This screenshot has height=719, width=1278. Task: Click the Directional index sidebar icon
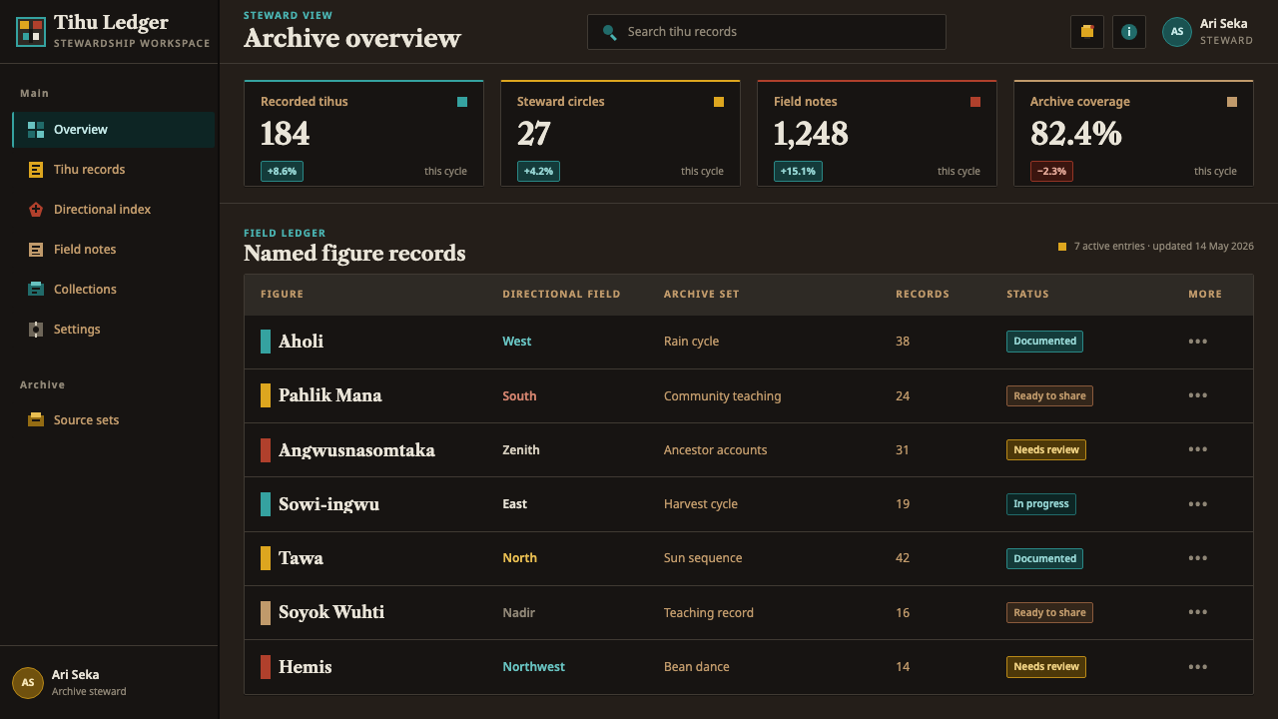36,210
